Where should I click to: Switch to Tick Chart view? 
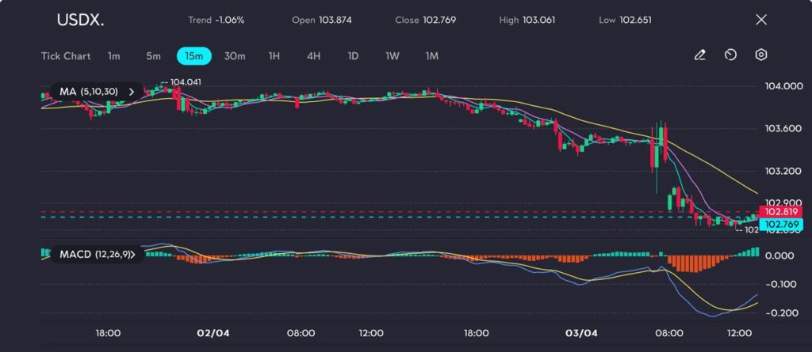66,56
